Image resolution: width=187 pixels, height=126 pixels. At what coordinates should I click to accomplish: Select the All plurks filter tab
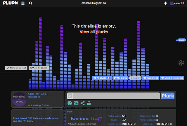[102, 78]
